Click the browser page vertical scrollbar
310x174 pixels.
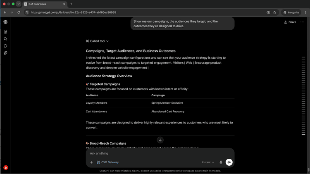pos(308,169)
